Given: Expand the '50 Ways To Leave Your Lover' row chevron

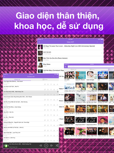Looking at the screenshot, I should coord(102,47).
